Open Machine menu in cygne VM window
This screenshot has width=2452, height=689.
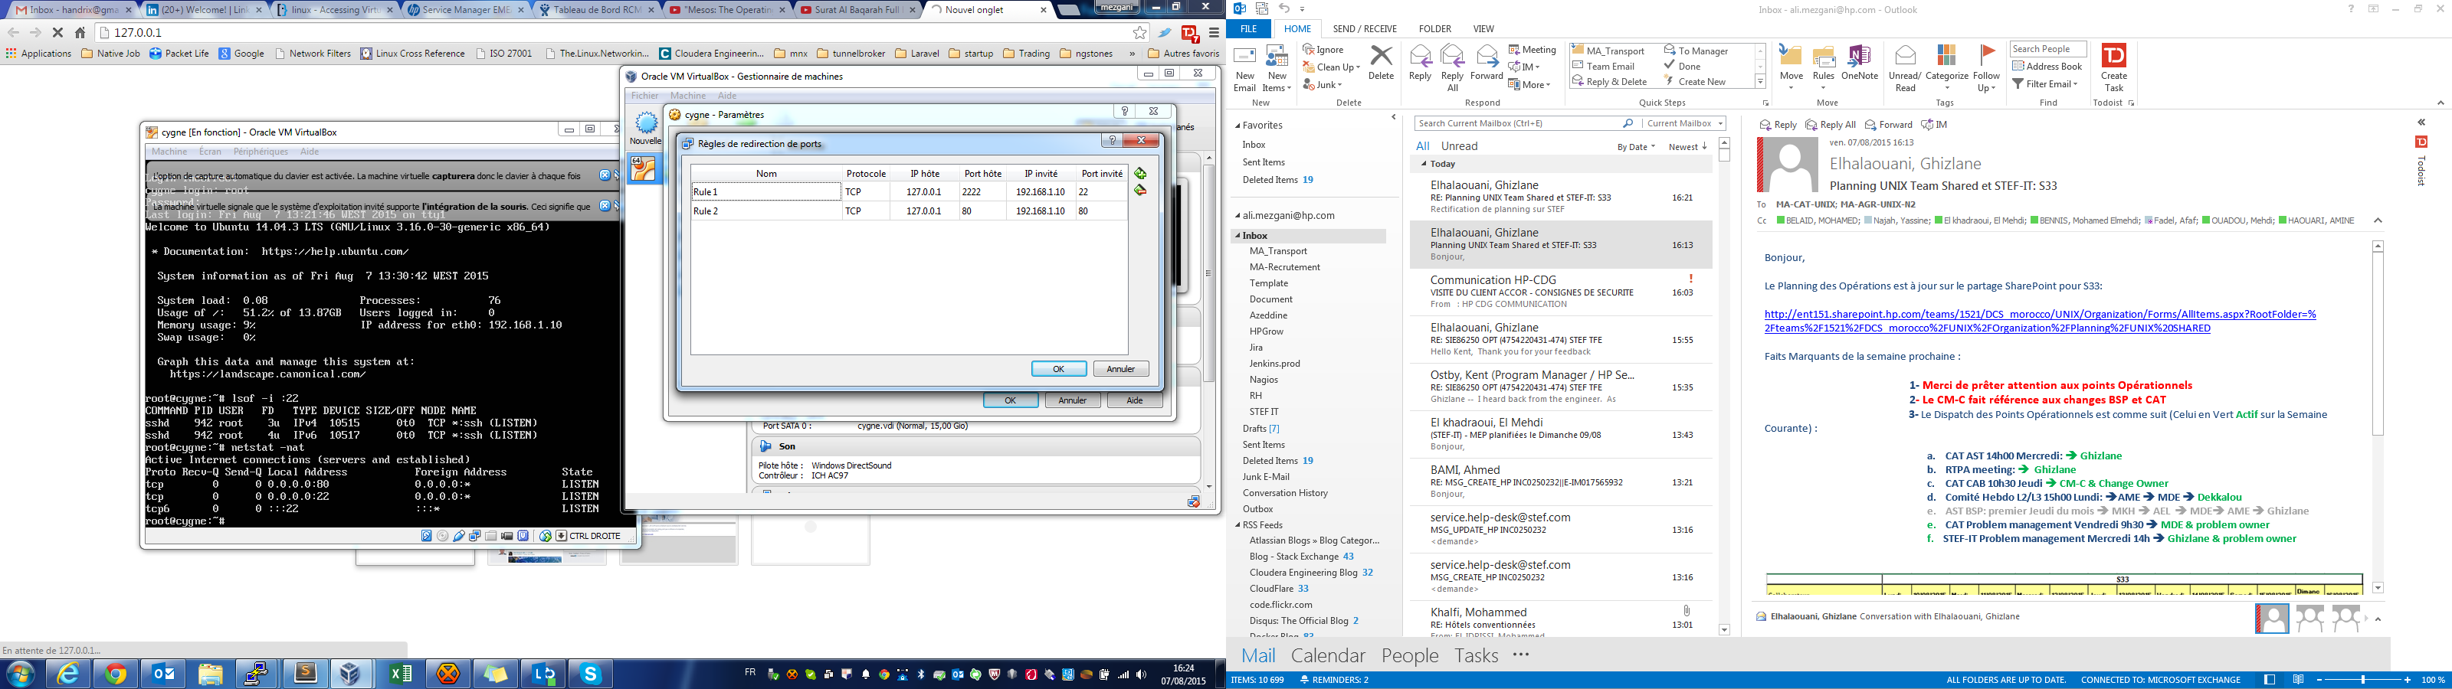pyautogui.click(x=169, y=152)
